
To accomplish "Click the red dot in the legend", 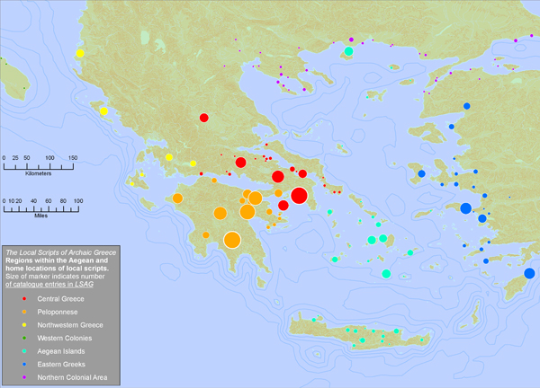I will 24,299.
